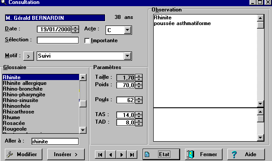272x161 pixels.
Task: Click the Etat report button
Action: [161, 154]
